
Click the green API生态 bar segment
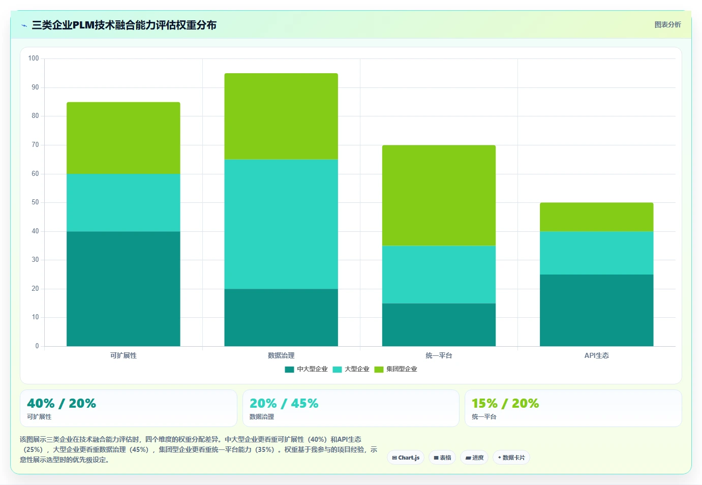pos(597,217)
